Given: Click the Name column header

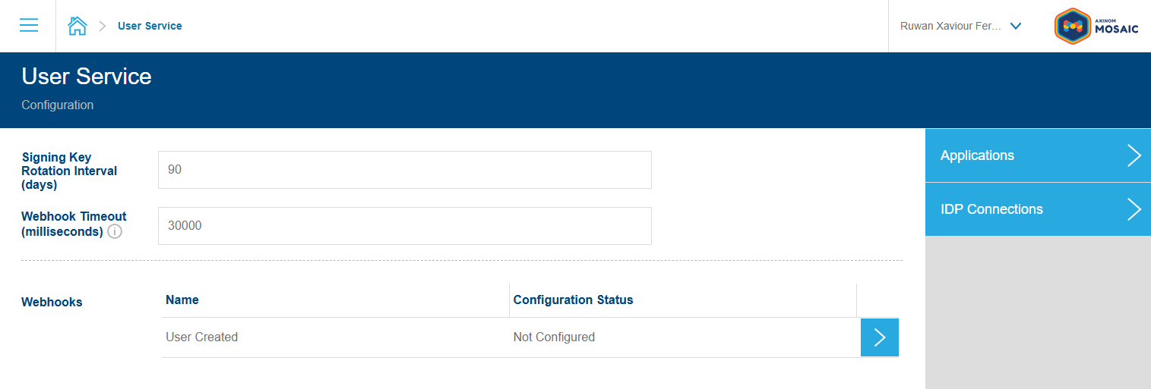Looking at the screenshot, I should [x=182, y=300].
